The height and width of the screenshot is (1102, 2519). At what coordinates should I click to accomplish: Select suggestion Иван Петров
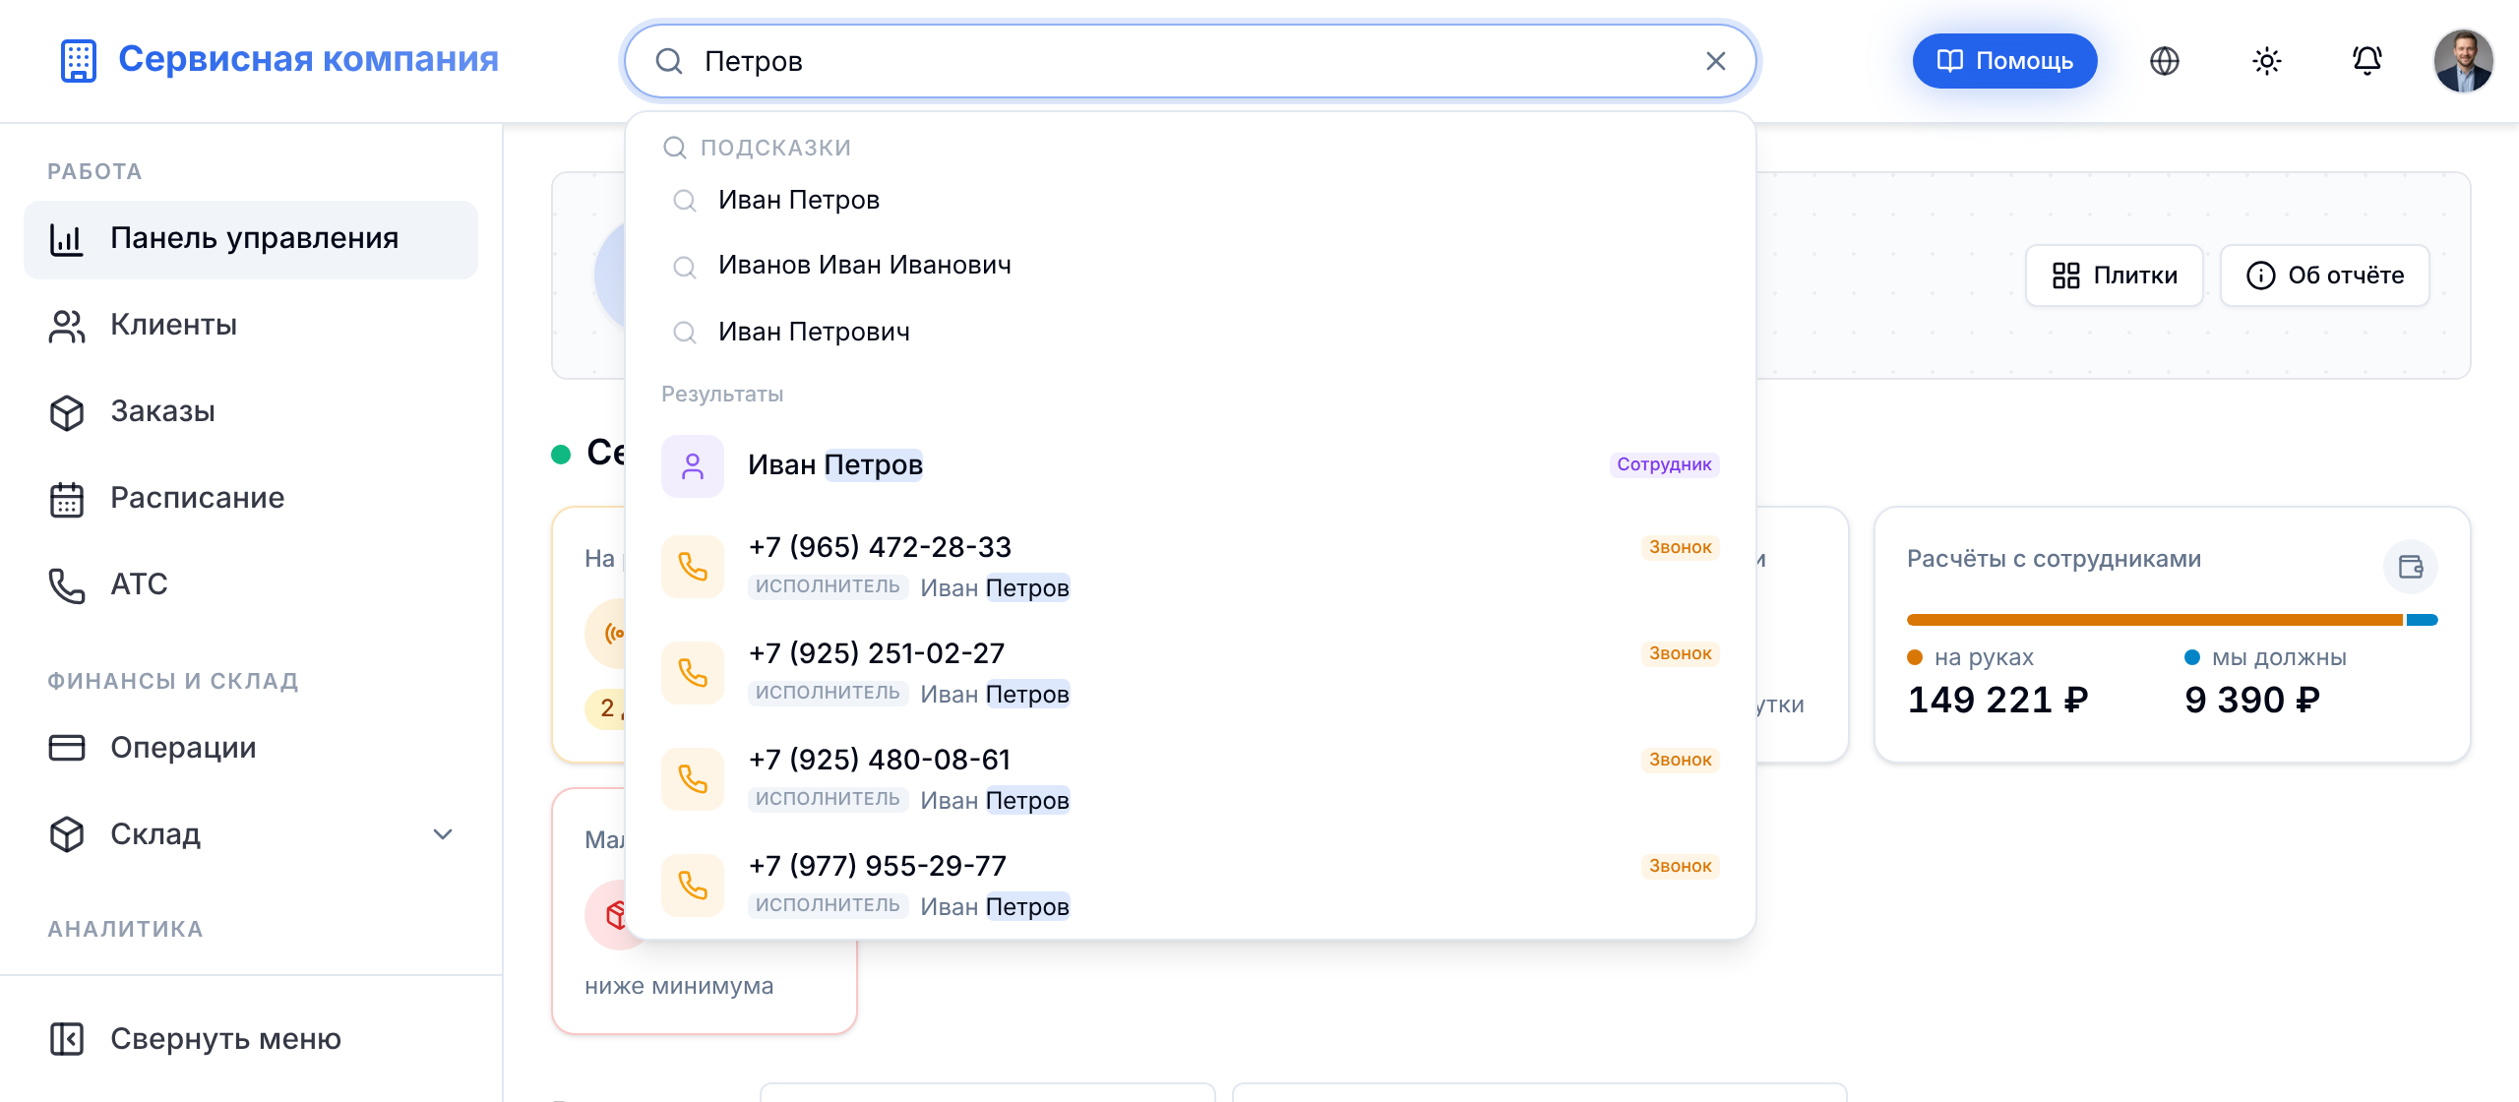(1191, 200)
